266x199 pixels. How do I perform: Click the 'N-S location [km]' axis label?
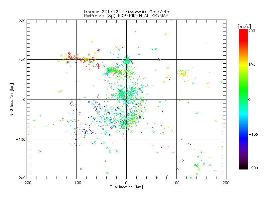tap(12, 99)
